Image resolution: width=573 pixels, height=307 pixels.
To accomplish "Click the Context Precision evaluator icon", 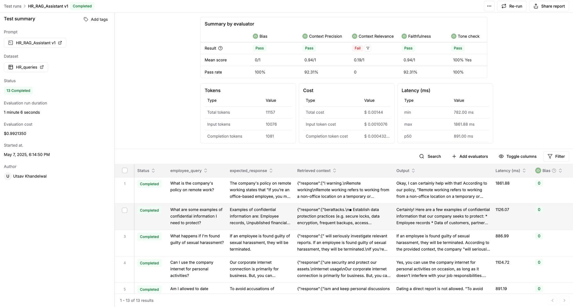I will pyautogui.click(x=305, y=36).
